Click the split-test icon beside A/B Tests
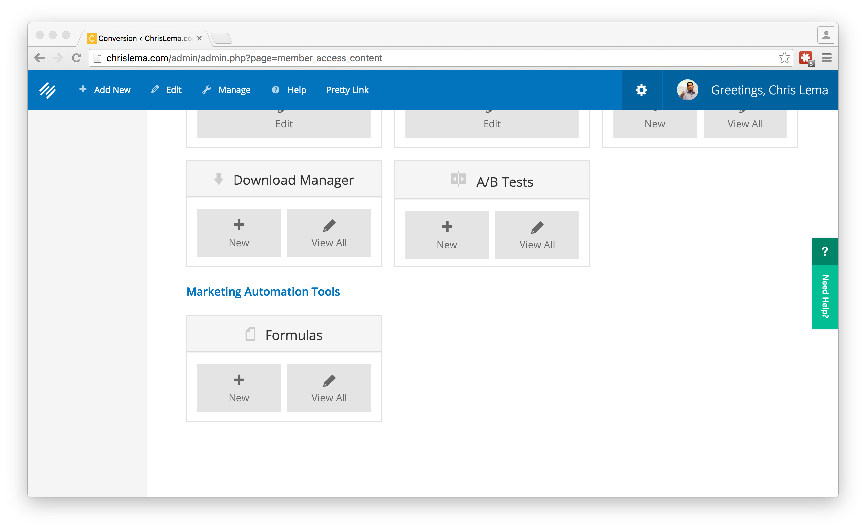This screenshot has width=866, height=530. (458, 179)
